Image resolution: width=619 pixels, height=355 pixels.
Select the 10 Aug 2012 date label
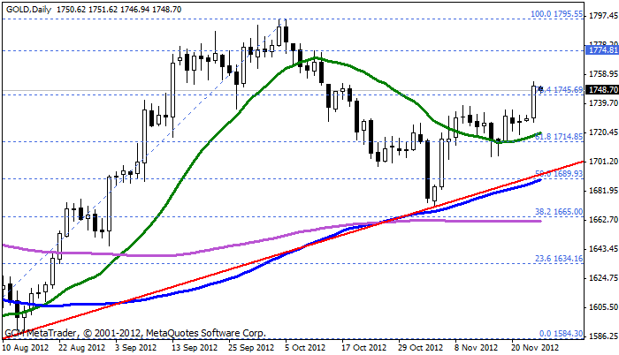coord(27,348)
